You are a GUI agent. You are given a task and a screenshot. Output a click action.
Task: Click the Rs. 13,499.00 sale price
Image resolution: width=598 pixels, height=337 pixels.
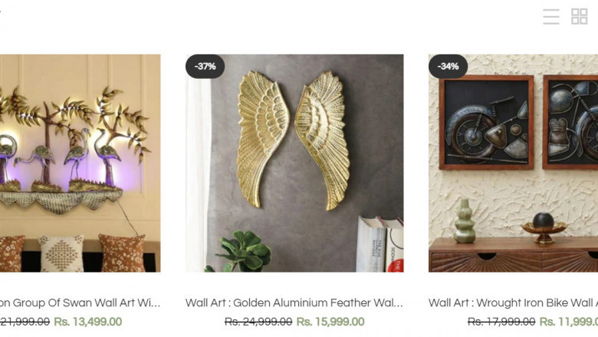[88, 322]
